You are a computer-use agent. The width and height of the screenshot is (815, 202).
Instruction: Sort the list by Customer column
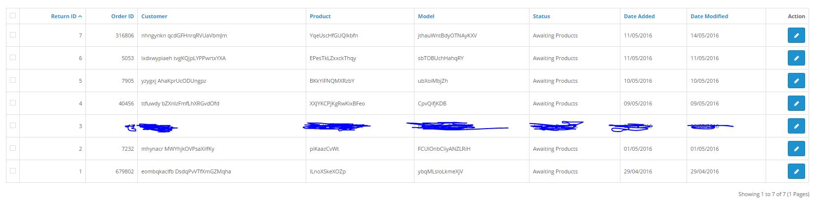point(154,16)
